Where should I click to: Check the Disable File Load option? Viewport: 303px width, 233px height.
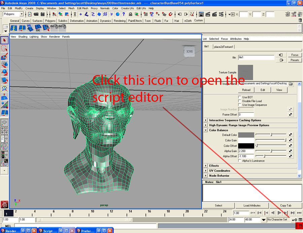tap(240, 101)
